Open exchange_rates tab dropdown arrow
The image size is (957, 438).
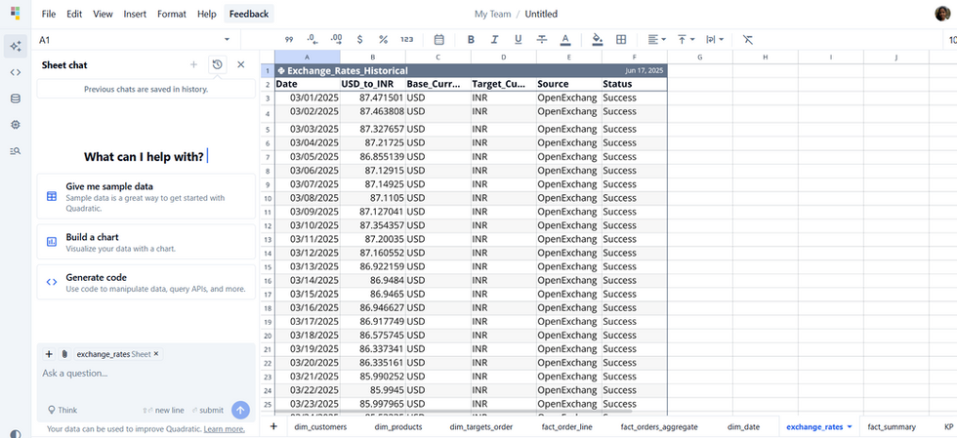click(x=849, y=427)
